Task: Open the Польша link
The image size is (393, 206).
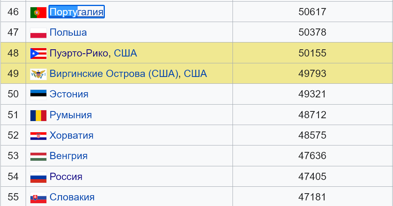Action: (x=68, y=32)
